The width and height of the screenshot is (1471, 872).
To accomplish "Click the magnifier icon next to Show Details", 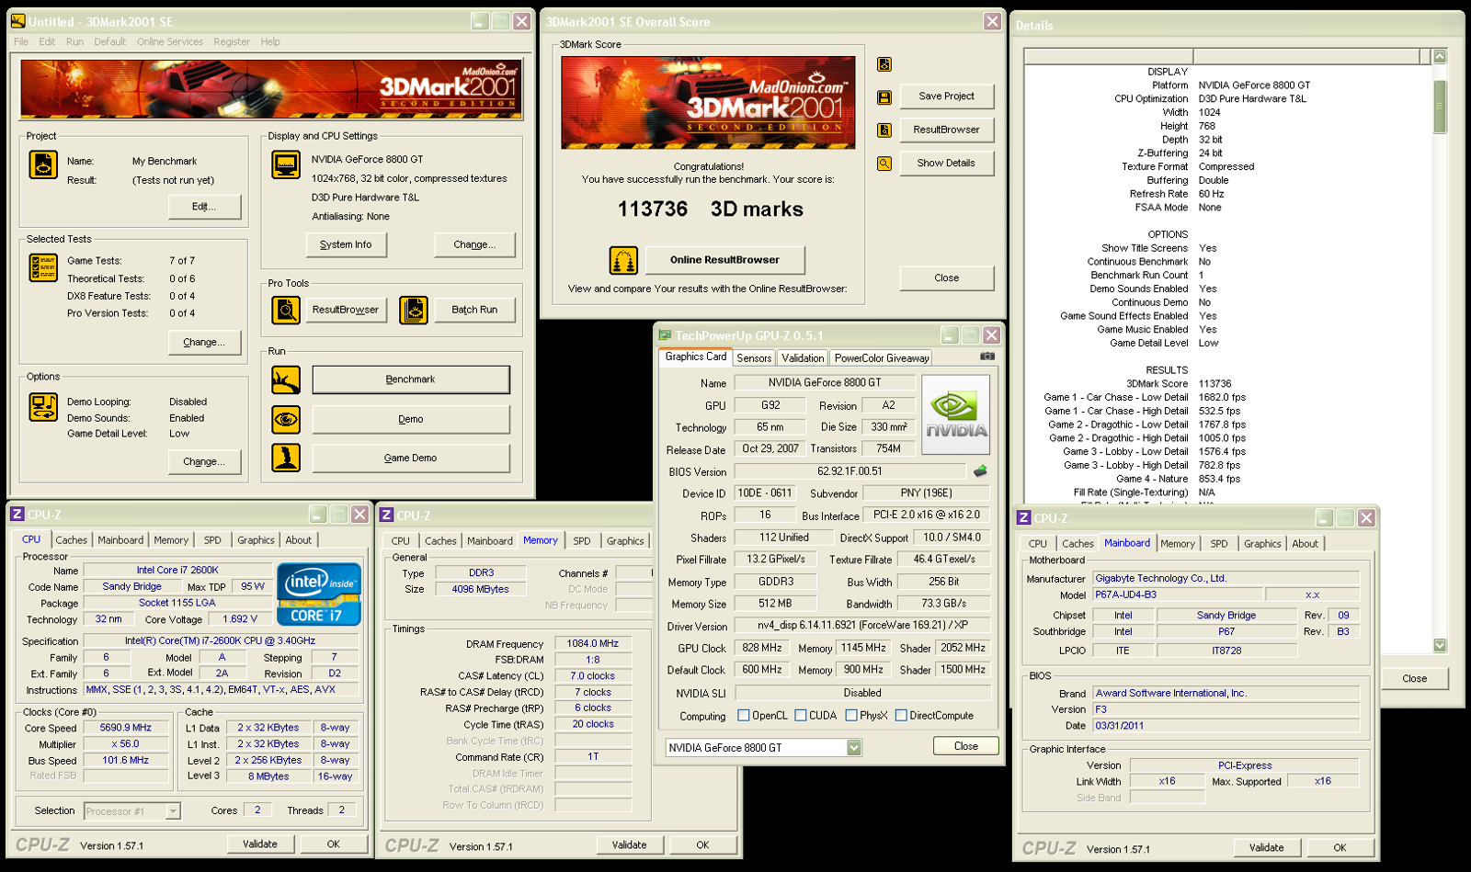I will point(884,164).
